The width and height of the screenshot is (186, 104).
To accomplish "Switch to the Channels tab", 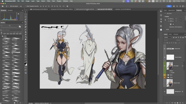I will click(176, 34).
